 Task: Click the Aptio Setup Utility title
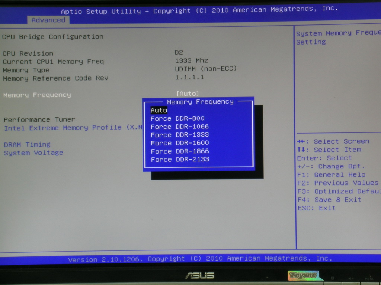click(199, 10)
